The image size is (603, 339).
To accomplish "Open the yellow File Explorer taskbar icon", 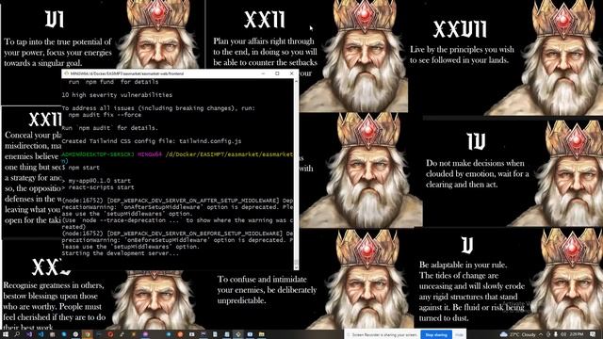I will (262, 334).
